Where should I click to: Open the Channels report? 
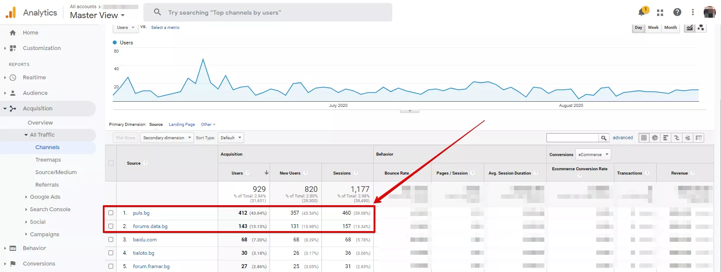point(48,147)
